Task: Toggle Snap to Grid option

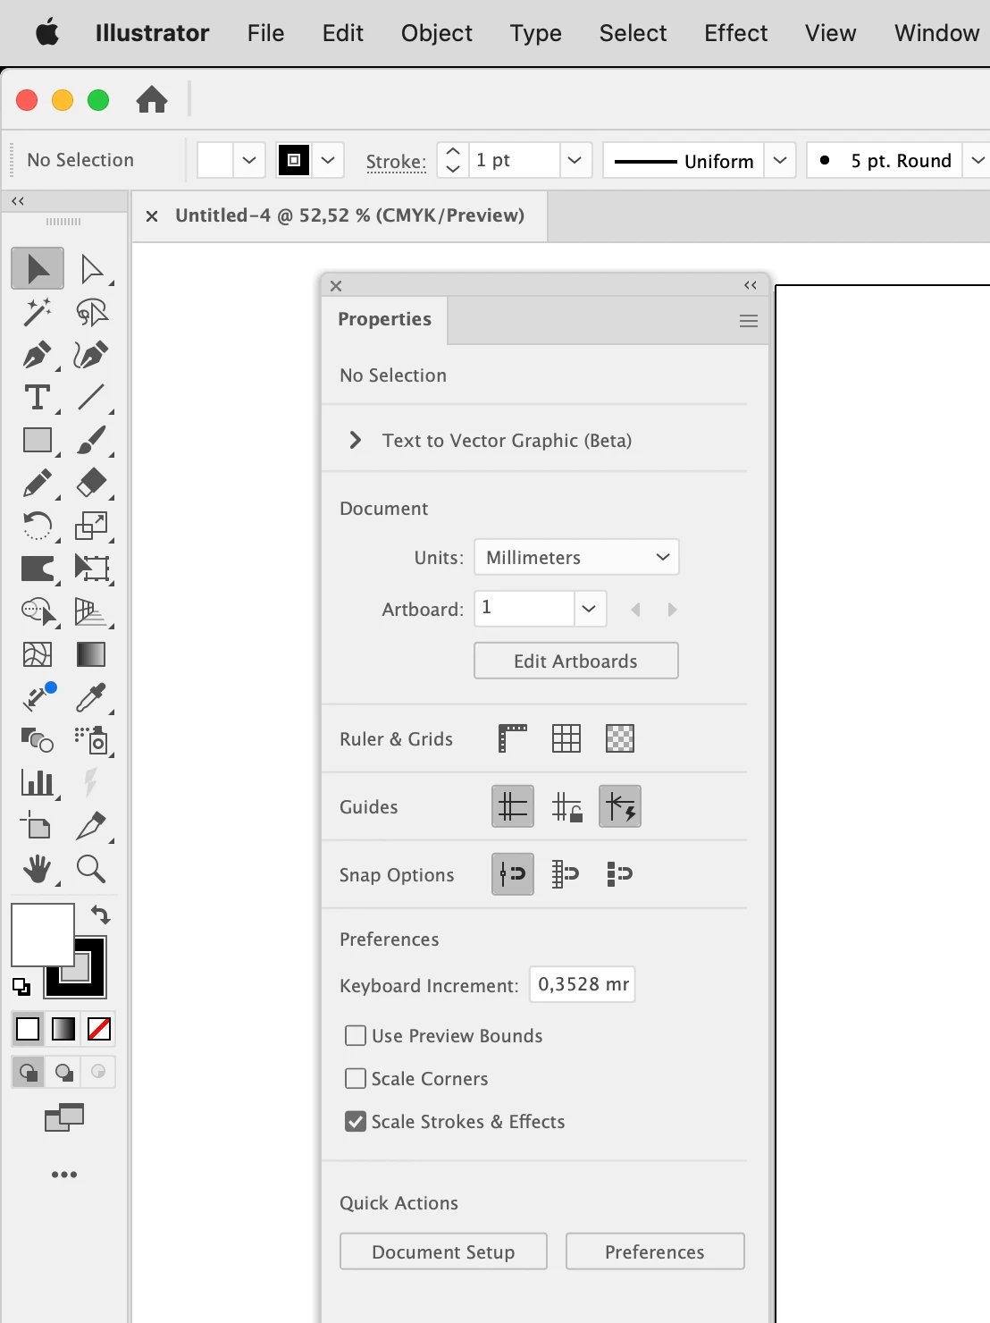Action: [566, 874]
